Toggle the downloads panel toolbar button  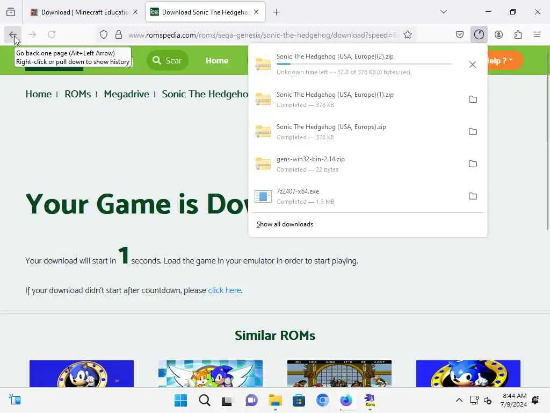coord(479,34)
